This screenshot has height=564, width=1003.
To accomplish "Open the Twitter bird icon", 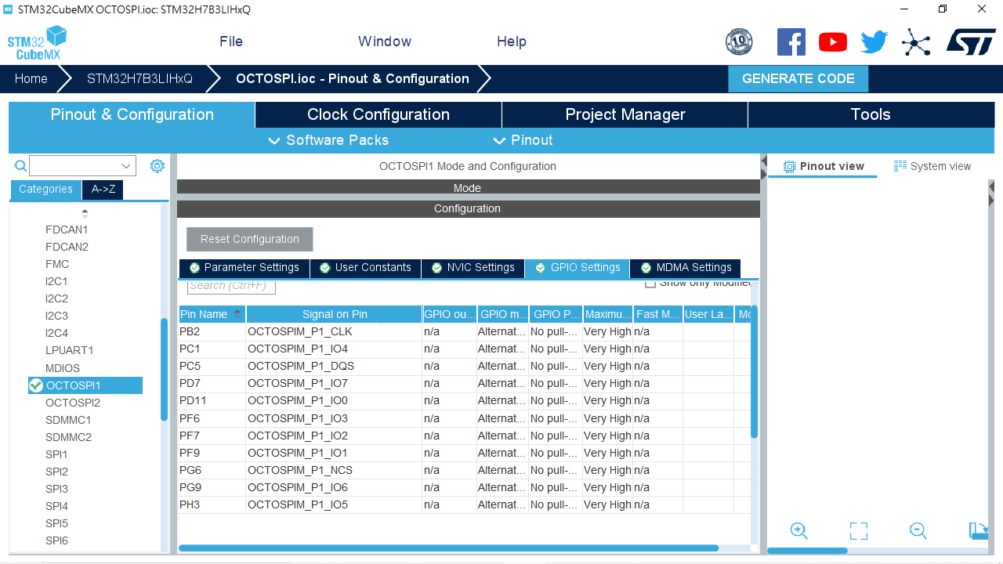I will click(874, 42).
